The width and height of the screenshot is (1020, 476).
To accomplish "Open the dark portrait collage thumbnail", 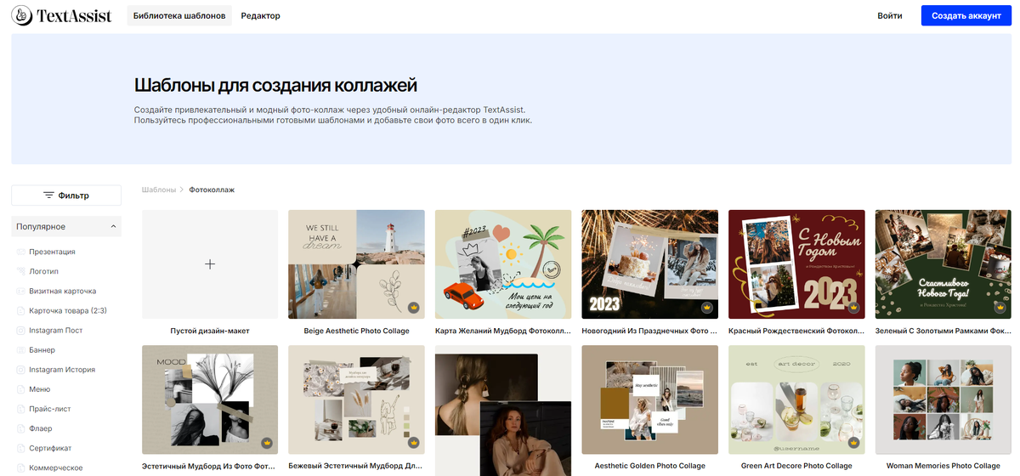I will tap(503, 411).
